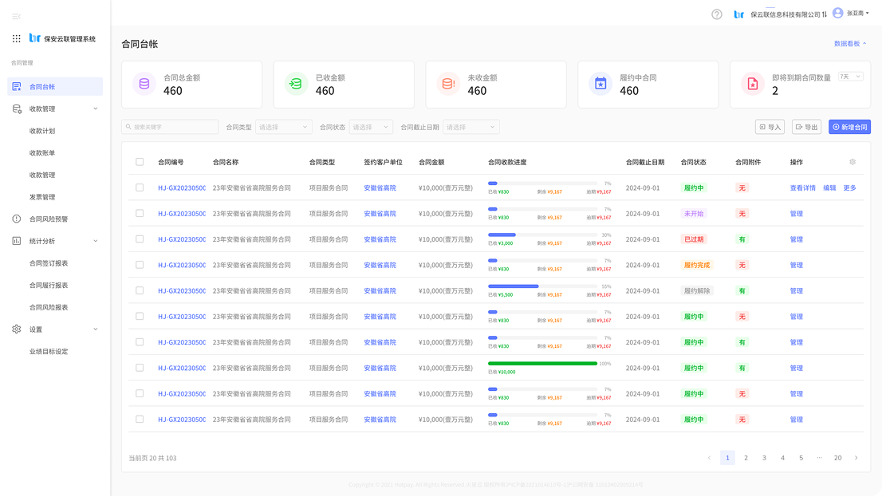The image size is (882, 497).
Task: Toggle the select-all checkbox in table header
Action: (x=140, y=162)
